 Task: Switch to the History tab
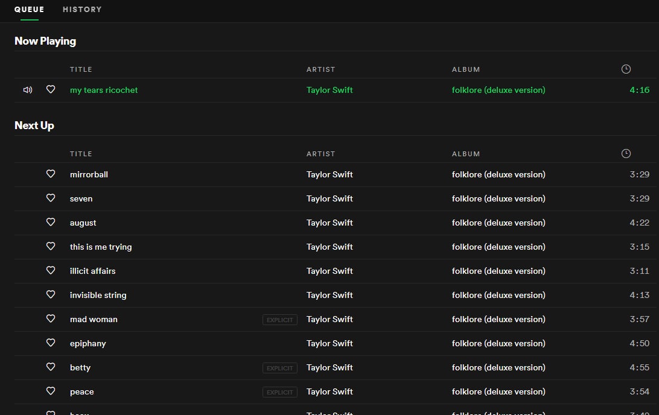pyautogui.click(x=82, y=9)
